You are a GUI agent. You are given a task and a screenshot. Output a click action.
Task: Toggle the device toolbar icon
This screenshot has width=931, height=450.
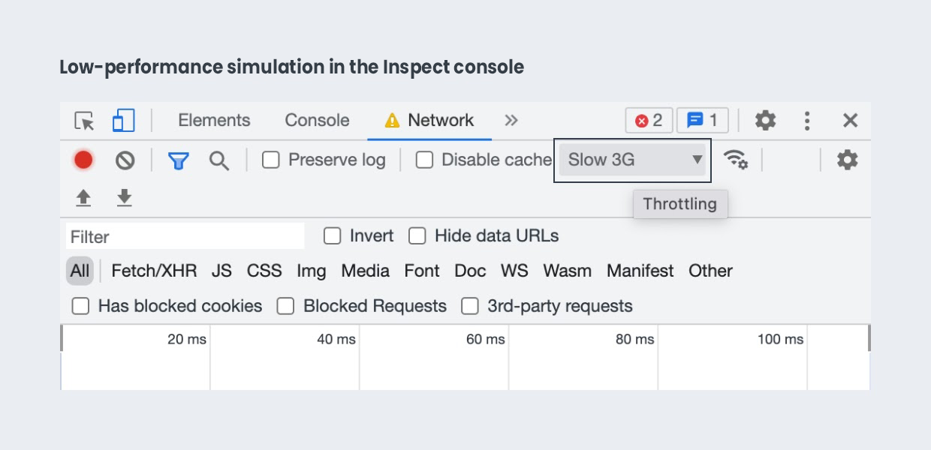(x=123, y=121)
